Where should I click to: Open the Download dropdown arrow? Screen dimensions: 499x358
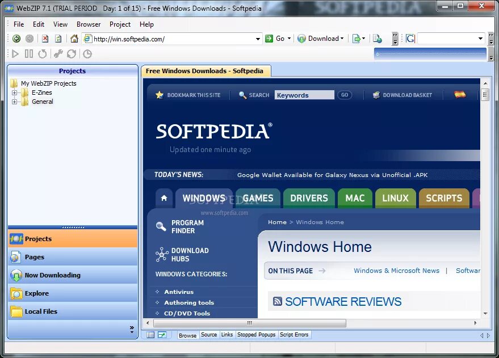click(342, 39)
